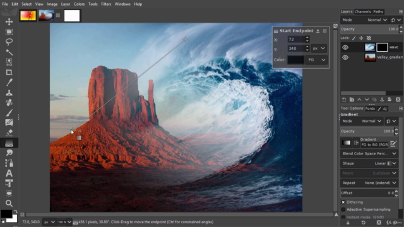
Task: Select the Text tool
Action: pos(9,173)
